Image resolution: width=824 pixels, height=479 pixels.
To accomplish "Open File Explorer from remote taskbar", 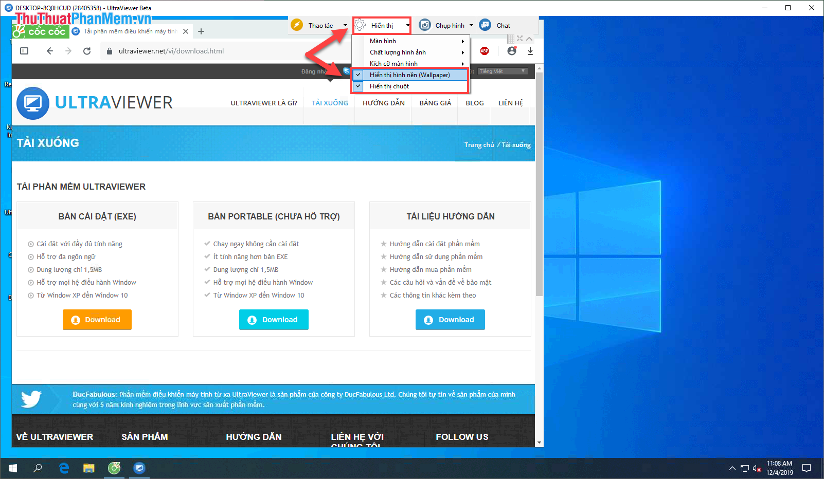I will pyautogui.click(x=89, y=468).
